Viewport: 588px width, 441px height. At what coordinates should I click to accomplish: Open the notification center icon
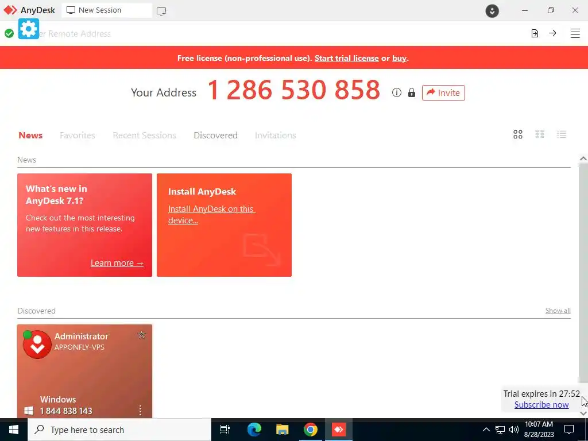(x=569, y=430)
